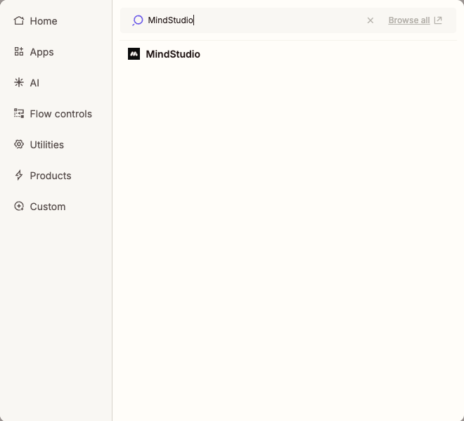Select the Custom category
464x421 pixels.
39,207
